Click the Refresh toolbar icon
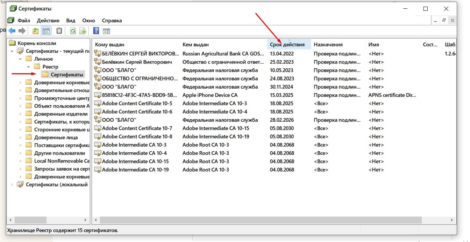 [73, 31]
